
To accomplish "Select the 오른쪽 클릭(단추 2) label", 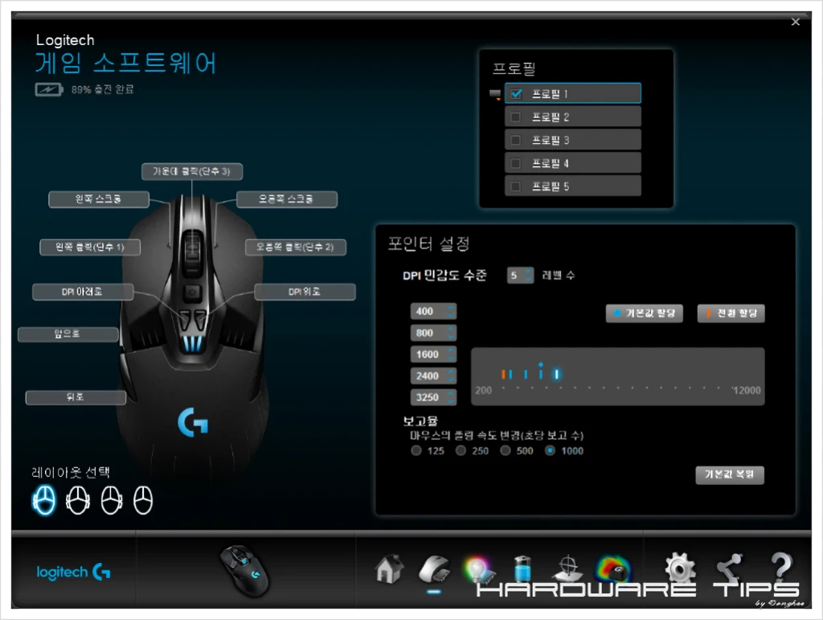I will (x=296, y=247).
